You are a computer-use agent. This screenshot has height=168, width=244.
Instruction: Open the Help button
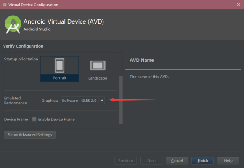click(x=228, y=160)
